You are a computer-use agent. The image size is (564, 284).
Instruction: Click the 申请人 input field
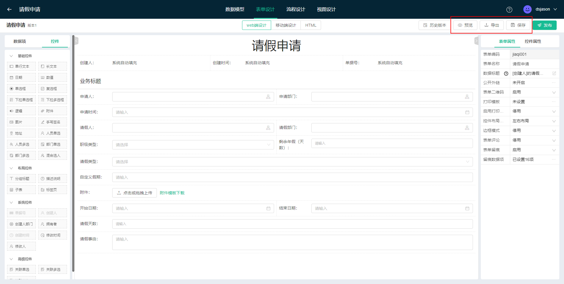(x=193, y=97)
